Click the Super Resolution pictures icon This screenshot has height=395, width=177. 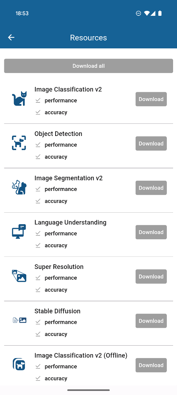(19, 276)
